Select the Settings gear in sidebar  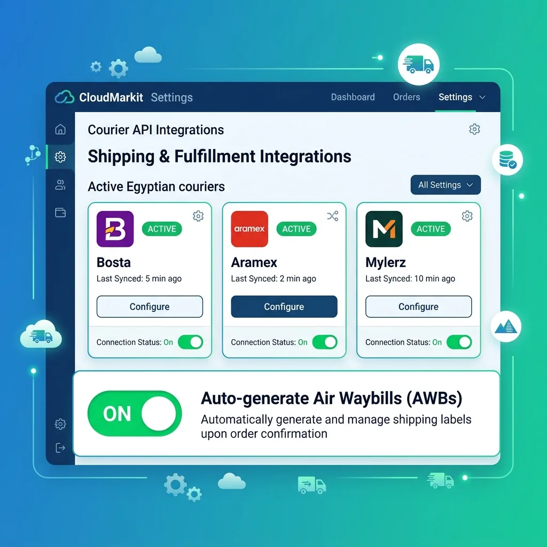pos(60,157)
